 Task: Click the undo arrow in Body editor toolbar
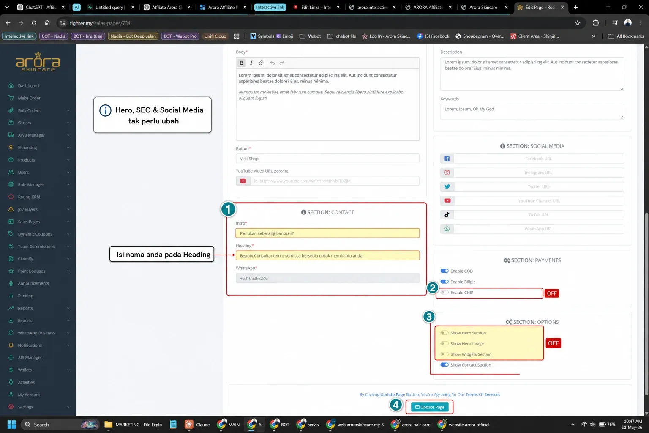click(273, 63)
